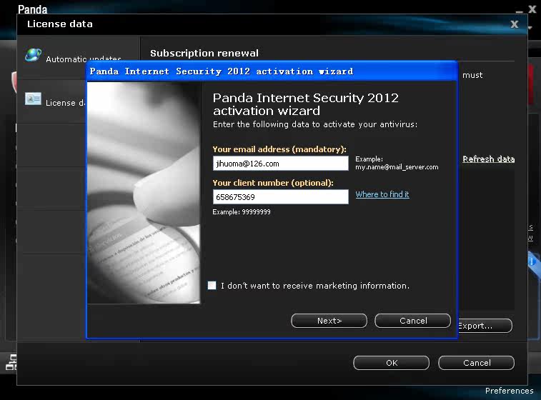Click Cancel in the License data window
541x400 pixels.
click(477, 363)
